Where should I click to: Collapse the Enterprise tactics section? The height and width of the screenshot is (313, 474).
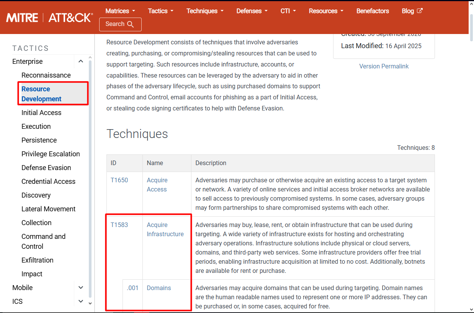[x=80, y=62]
